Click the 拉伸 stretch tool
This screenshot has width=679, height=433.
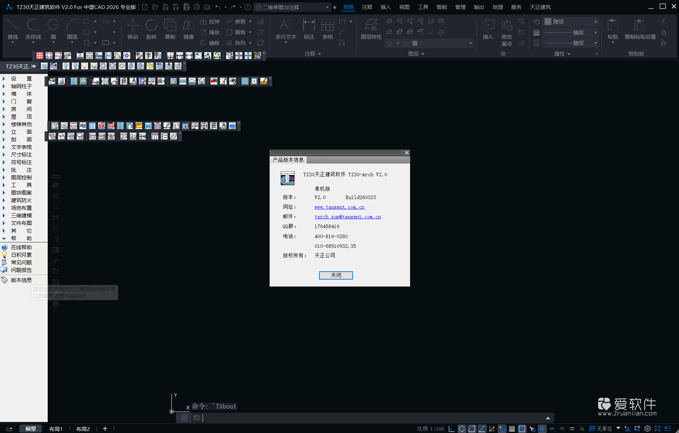[210, 21]
